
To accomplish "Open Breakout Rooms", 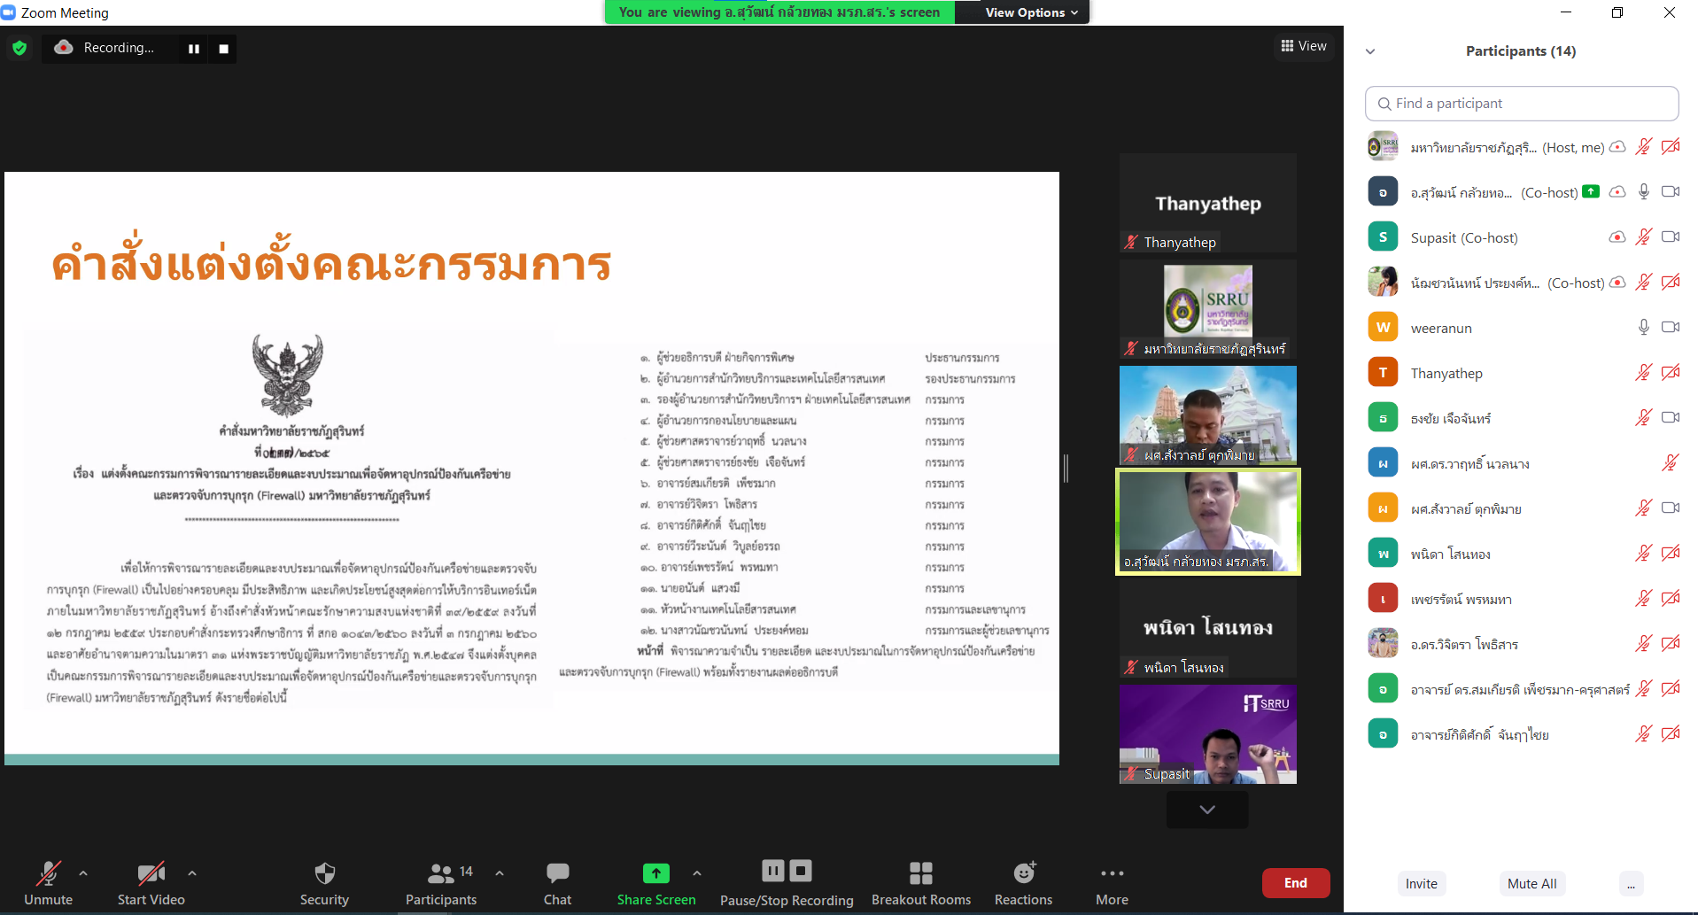I will [920, 883].
